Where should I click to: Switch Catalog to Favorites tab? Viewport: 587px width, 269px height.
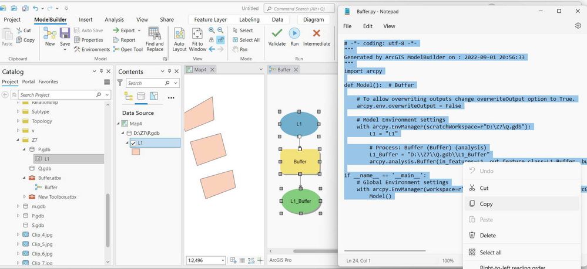point(48,82)
